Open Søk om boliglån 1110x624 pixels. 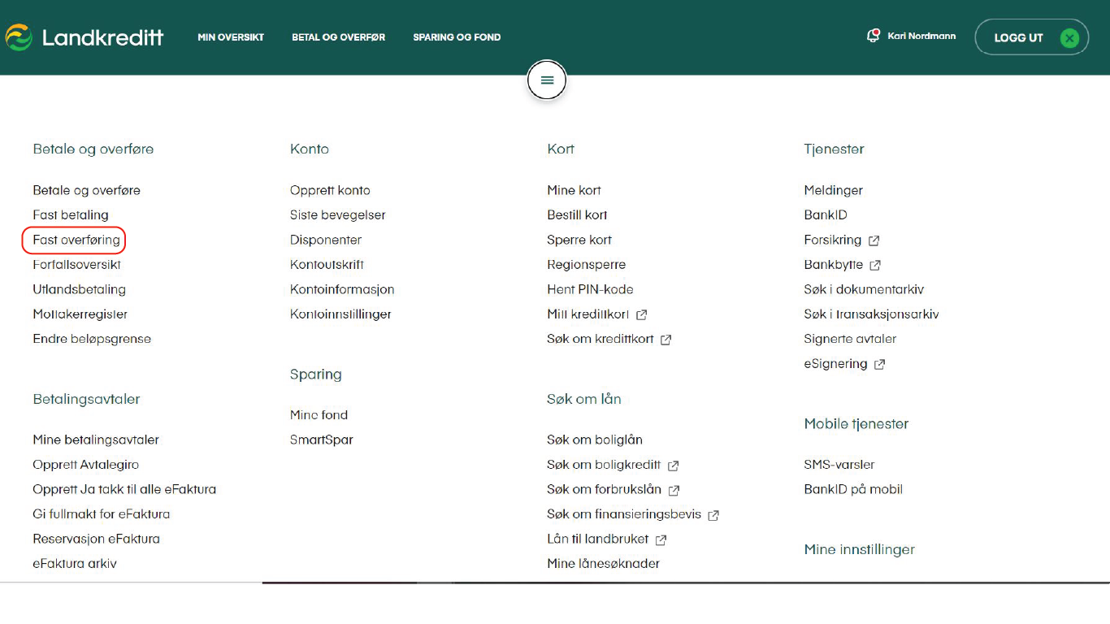coord(595,440)
